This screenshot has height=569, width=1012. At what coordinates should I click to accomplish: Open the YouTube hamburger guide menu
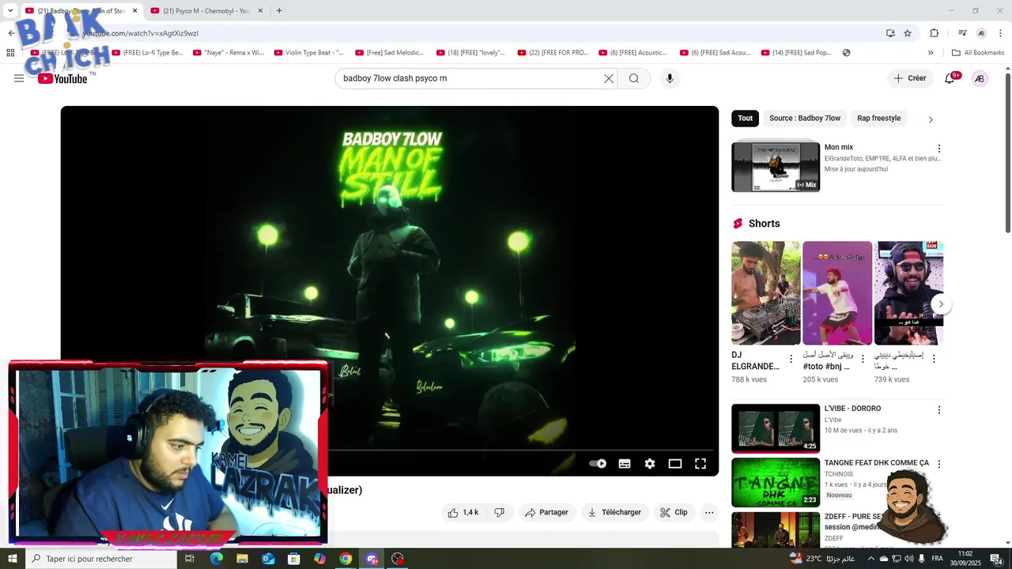19,78
